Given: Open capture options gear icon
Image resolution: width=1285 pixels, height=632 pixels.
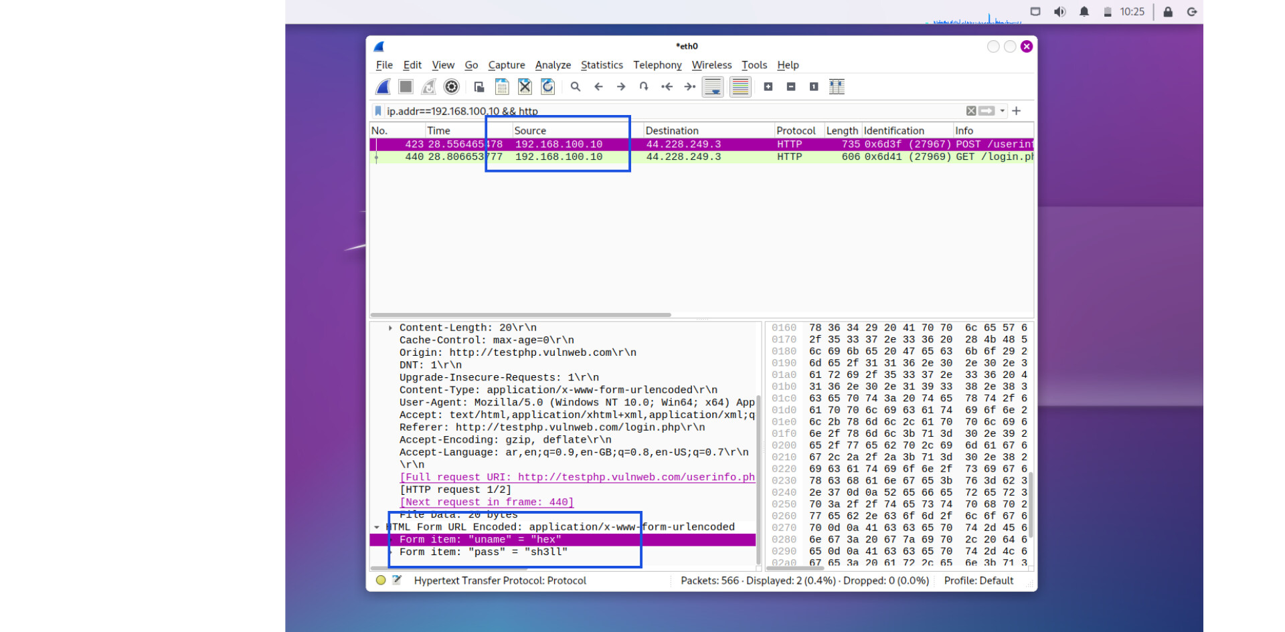Looking at the screenshot, I should 452,87.
